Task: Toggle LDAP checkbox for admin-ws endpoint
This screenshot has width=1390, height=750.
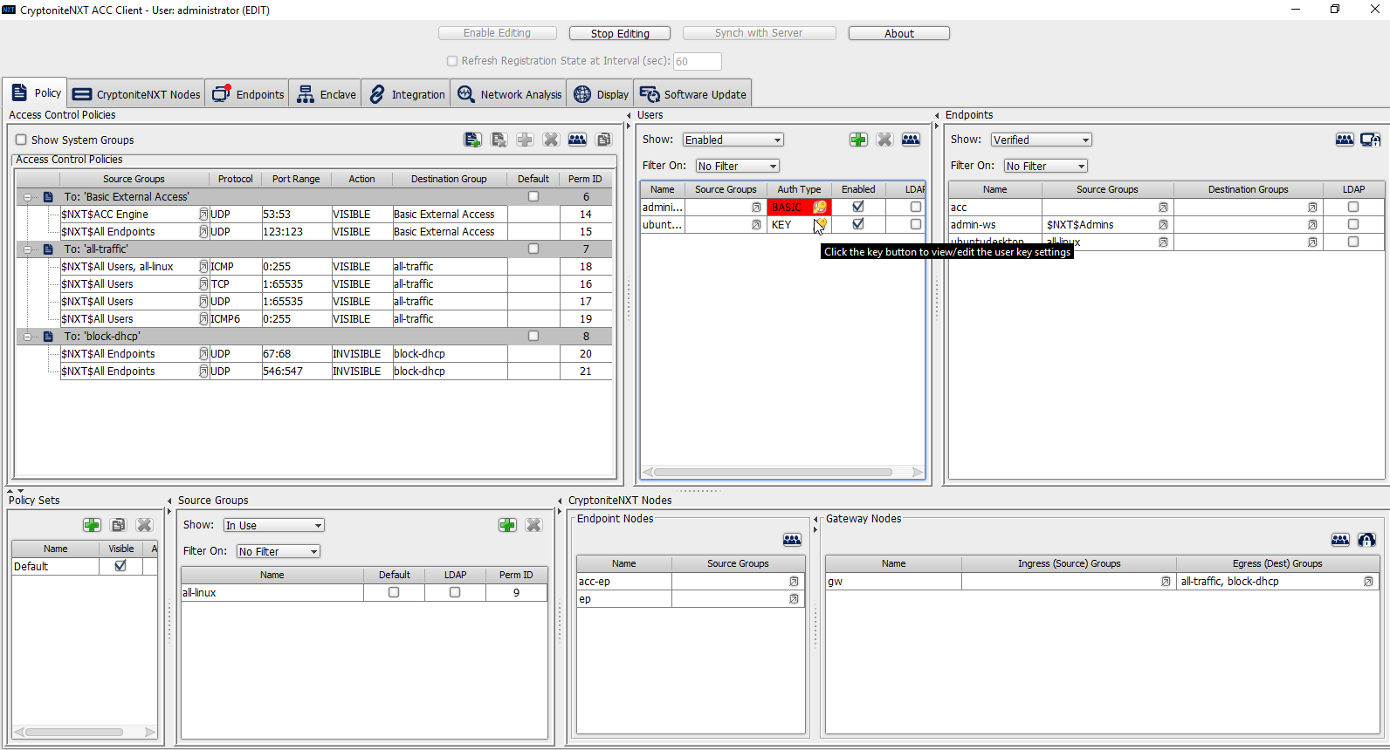Action: click(x=1353, y=225)
